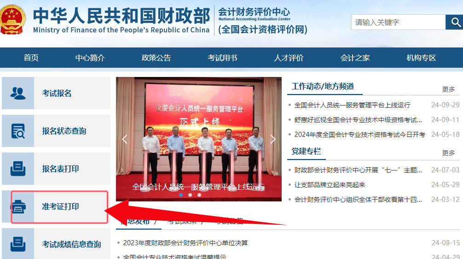Image resolution: width=463 pixels, height=259 pixels.
Task: Open 更多 next to 工作动态/地方频道
Action: 448,89
